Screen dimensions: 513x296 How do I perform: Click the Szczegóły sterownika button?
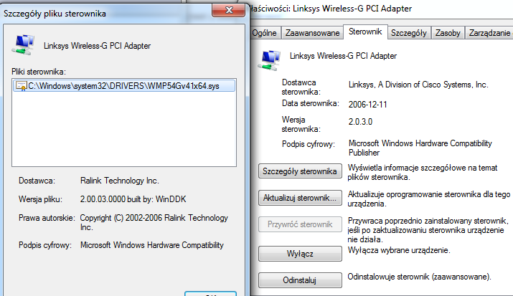point(300,171)
